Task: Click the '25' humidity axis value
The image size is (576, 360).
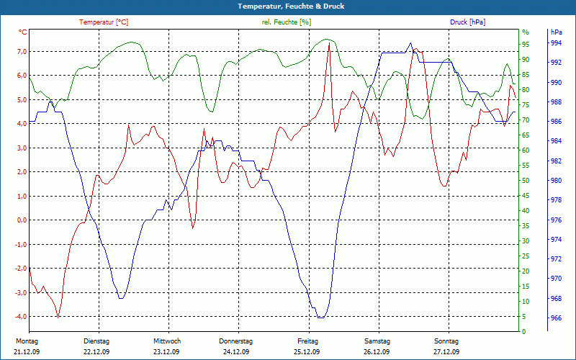Action: [x=526, y=256]
